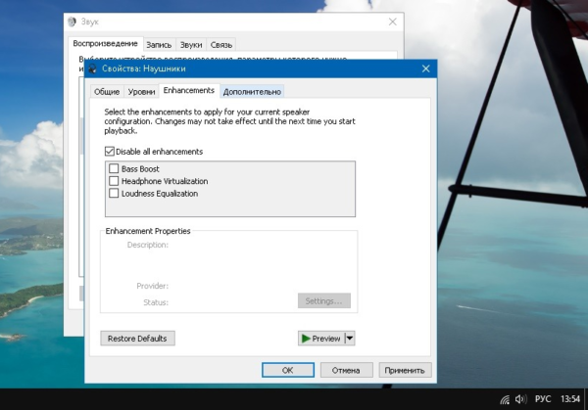588x410 pixels.
Task: Enable the Bass Boost checkbox
Action: pos(115,169)
